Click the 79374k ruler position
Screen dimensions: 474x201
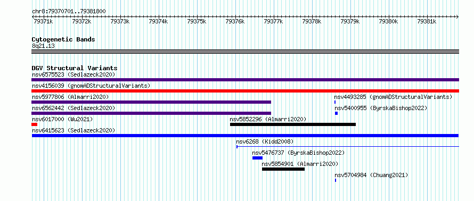tap(158, 21)
